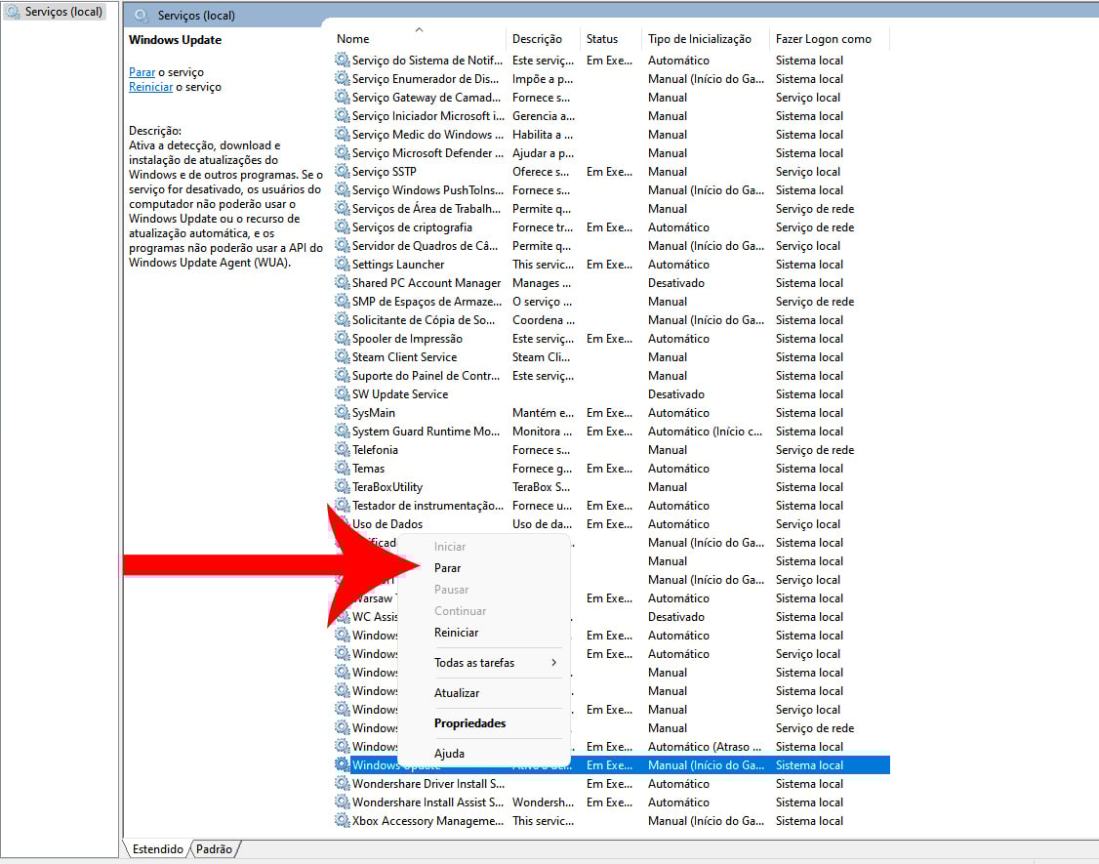Select the Xbox Accessory Management service icon
The width and height of the screenshot is (1099, 864).
point(342,821)
